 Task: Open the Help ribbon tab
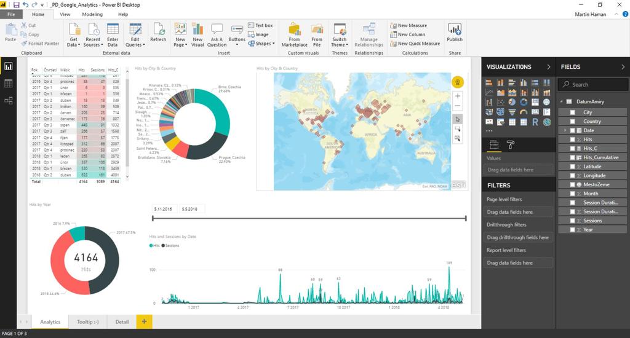(123, 15)
